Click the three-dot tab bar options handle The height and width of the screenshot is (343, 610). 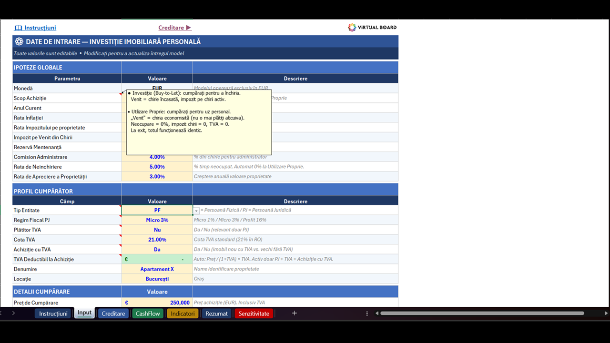[x=367, y=313]
